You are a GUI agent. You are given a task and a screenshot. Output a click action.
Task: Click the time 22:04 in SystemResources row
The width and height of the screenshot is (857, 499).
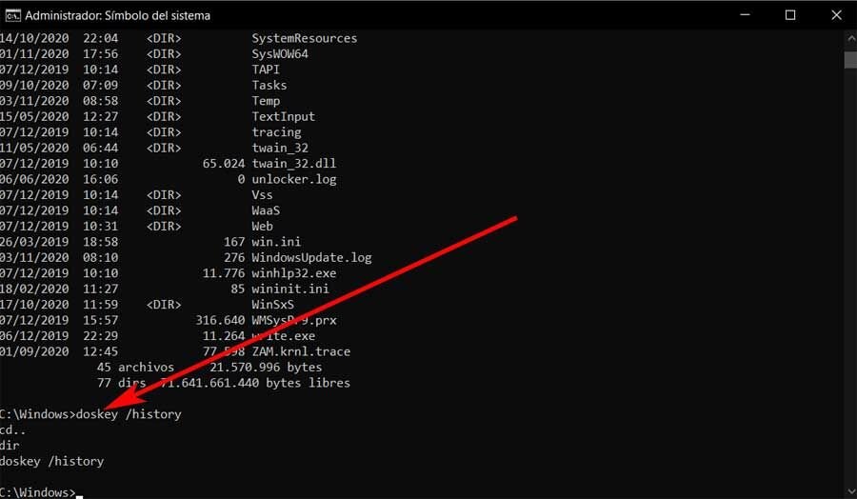[101, 38]
